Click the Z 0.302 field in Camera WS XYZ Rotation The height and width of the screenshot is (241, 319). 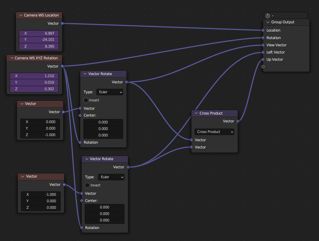[x=34, y=89]
